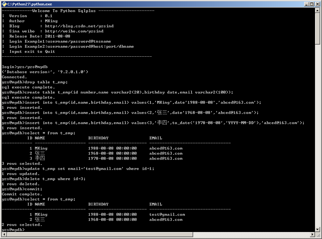The image size is (322, 239).
Task: Click the maximize window icon
Action: tap(311, 4)
